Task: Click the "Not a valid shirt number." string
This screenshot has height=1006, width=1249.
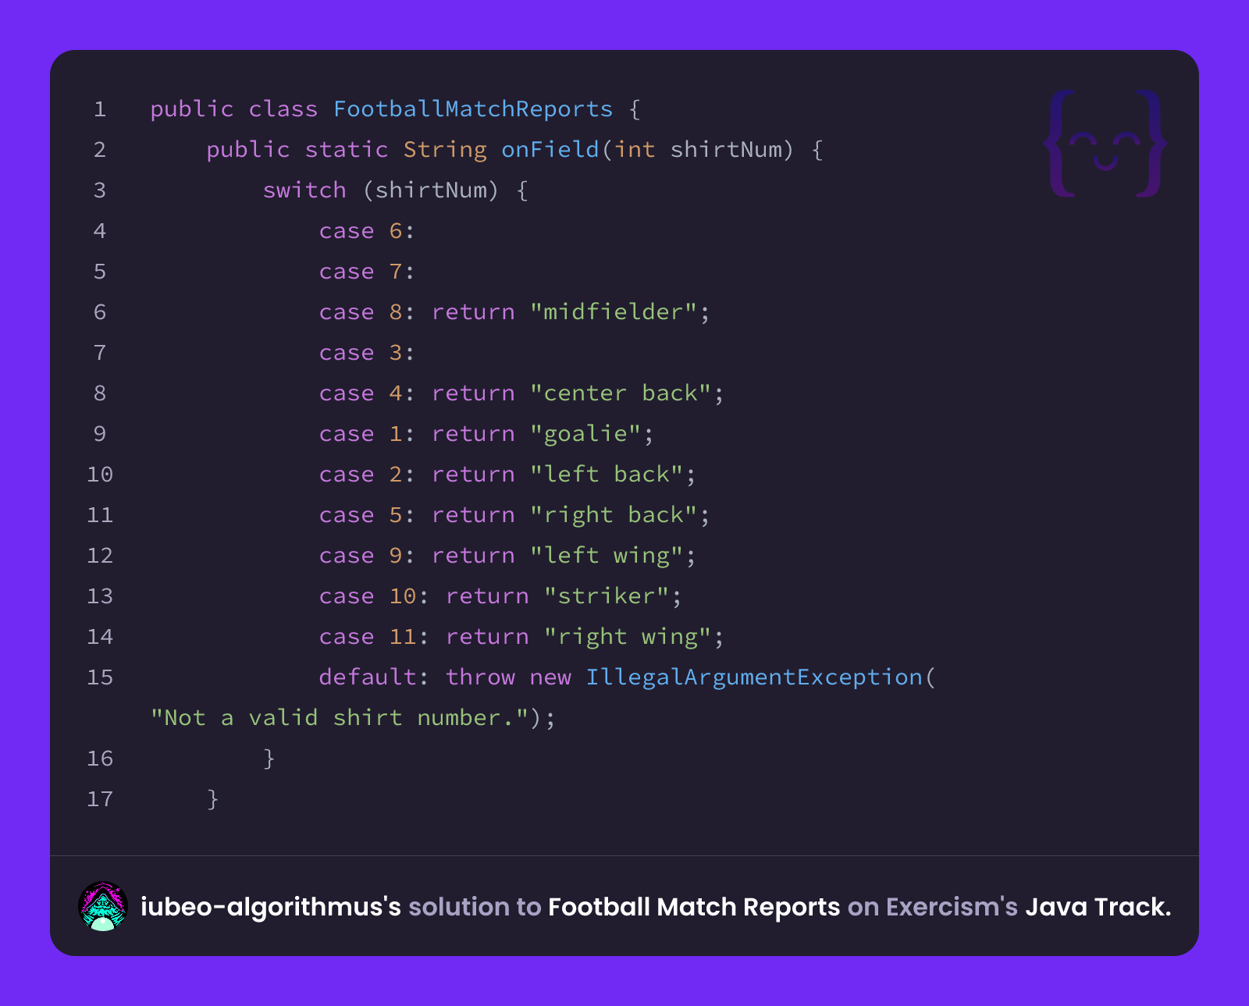Action: (x=340, y=718)
